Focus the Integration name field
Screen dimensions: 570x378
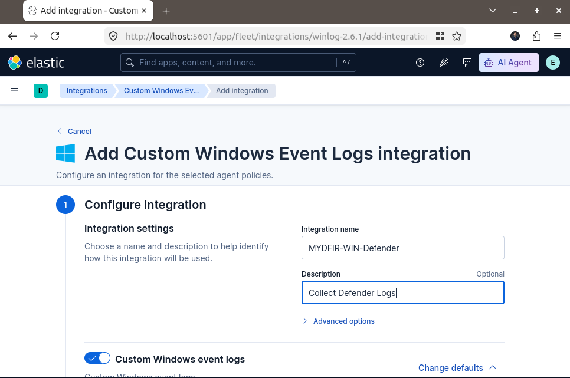coord(403,248)
